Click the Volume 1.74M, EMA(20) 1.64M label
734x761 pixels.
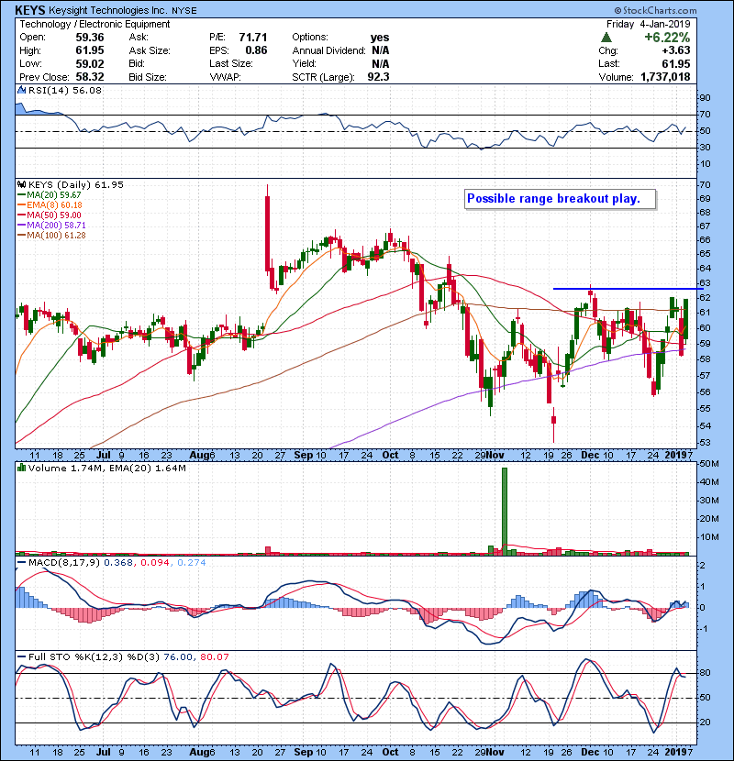tap(106, 469)
